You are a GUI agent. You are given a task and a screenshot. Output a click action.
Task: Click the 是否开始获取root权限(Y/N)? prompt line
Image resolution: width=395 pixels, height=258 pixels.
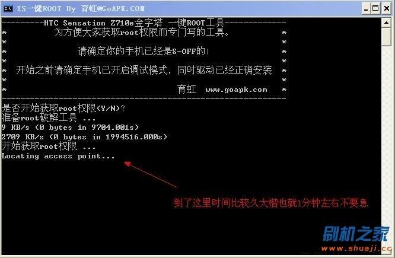[x=63, y=109]
